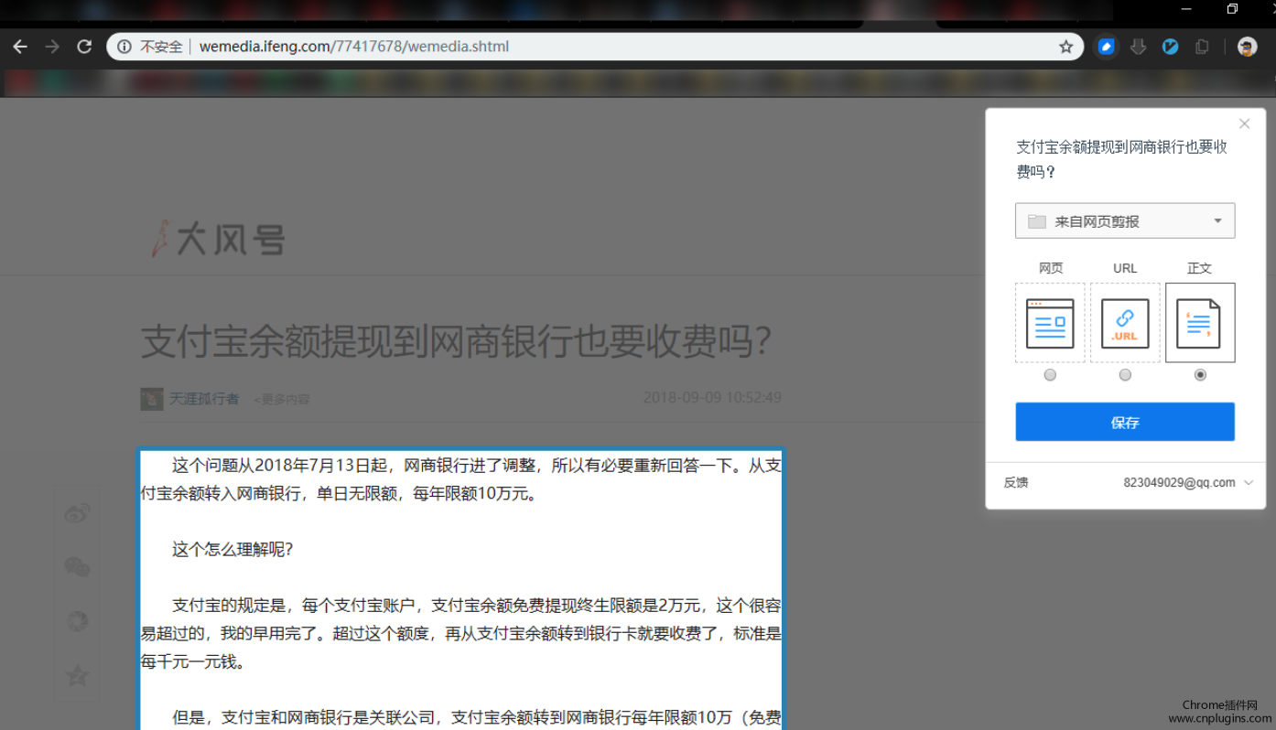This screenshot has height=730, width=1276.
Task: Go forward with the browser forward arrow
Action: coord(52,47)
